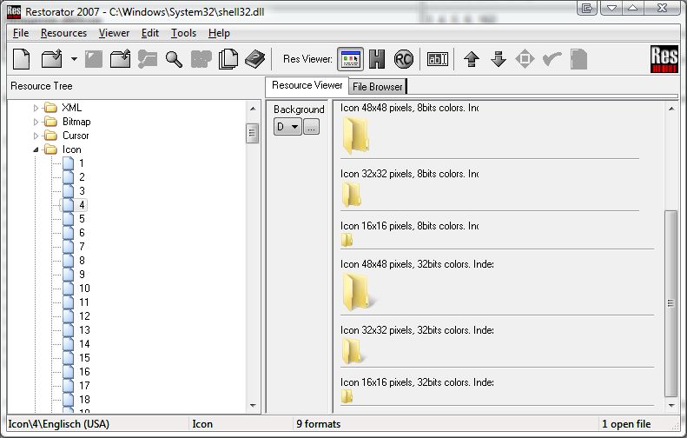Open the Viewer menu
The image size is (687, 438).
(114, 33)
